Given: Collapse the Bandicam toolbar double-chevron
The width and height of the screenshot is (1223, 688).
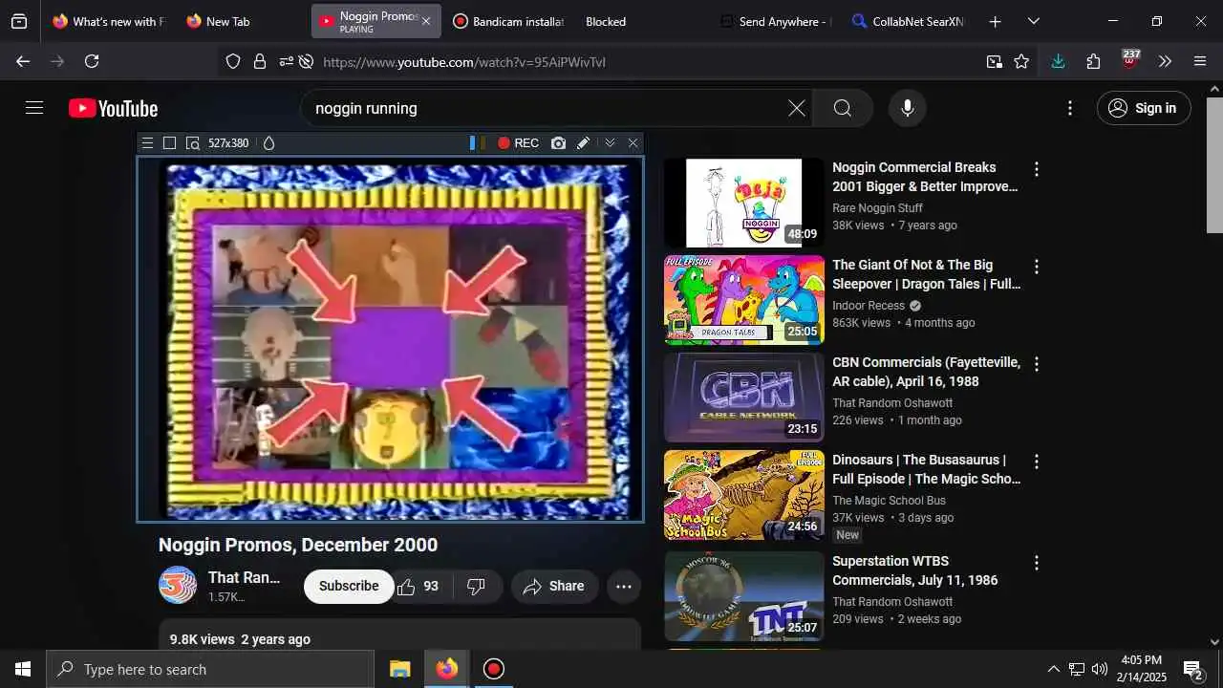Looking at the screenshot, I should click(610, 143).
